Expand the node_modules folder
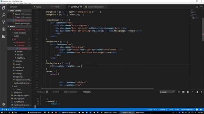Image resolution: width=204 pixels, height=114 pixels. (20, 33)
